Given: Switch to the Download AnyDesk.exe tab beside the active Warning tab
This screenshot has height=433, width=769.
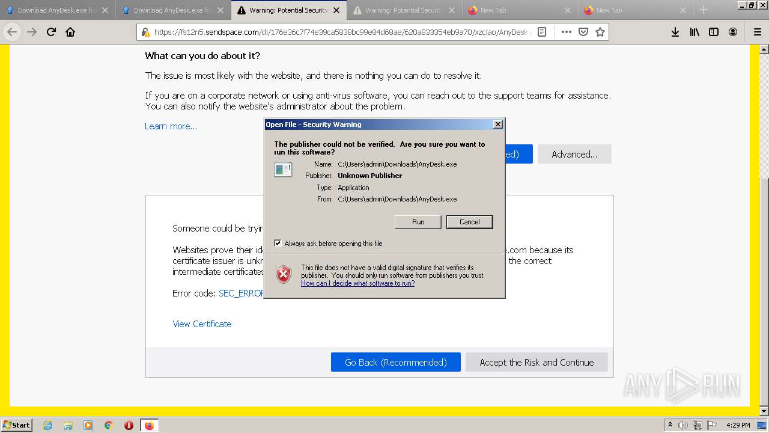Looking at the screenshot, I should [x=173, y=10].
